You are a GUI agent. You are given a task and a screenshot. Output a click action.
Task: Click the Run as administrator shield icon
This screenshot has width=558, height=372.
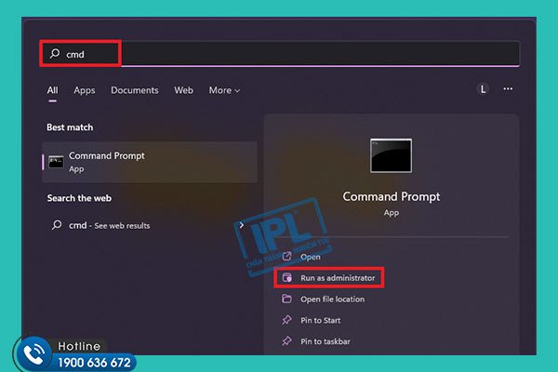(286, 277)
